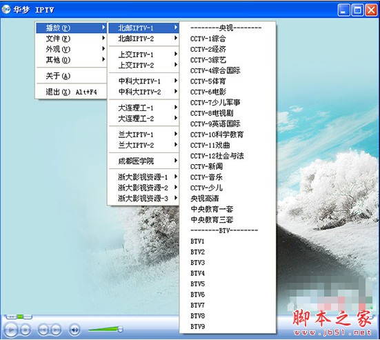Click the Next track button
Viewport: 380px width, 340px height.
pyautogui.click(x=55, y=330)
